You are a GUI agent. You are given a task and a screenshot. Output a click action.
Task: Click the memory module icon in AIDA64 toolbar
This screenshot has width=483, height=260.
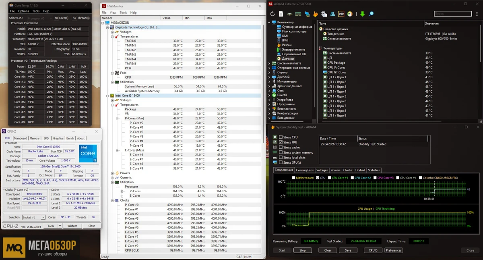pyautogui.click(x=298, y=14)
